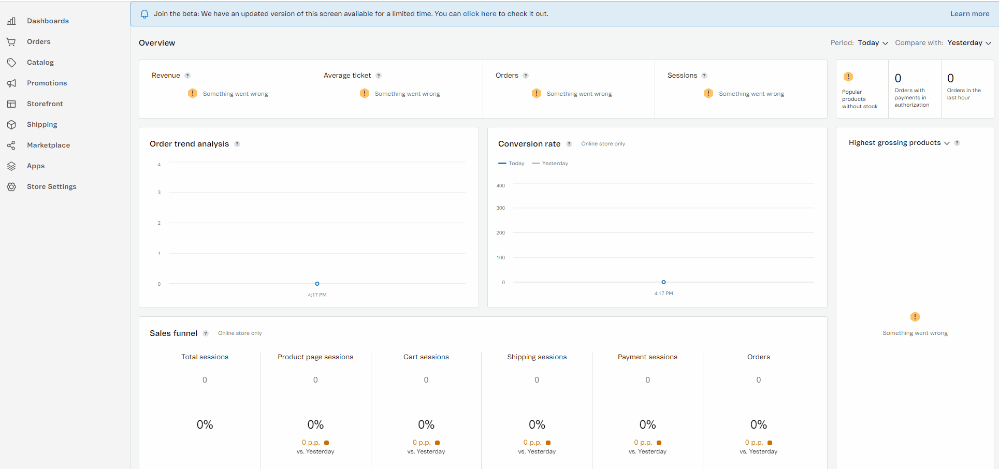Click the Shipping box icon
This screenshot has width=999, height=469.
coord(11,125)
